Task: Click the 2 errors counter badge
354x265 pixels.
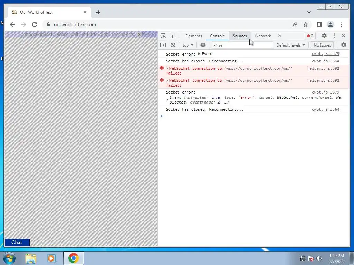Action: click(310, 36)
